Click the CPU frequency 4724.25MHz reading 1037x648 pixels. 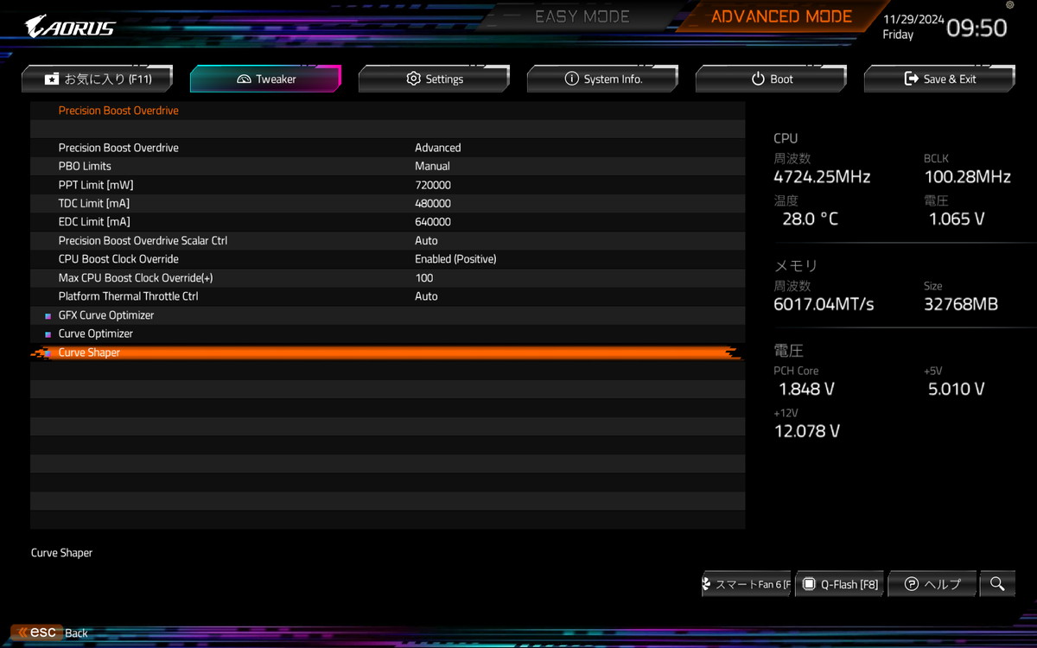[x=822, y=177]
